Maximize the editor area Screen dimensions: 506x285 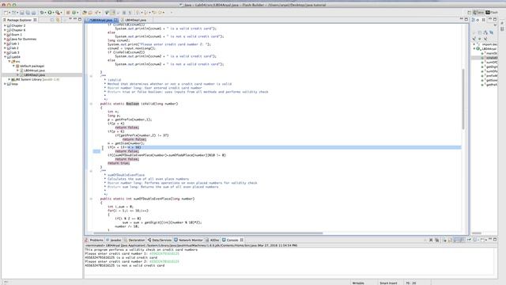point(466,19)
